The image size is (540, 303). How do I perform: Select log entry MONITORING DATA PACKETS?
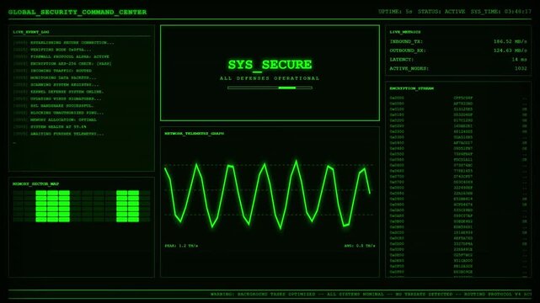point(55,77)
